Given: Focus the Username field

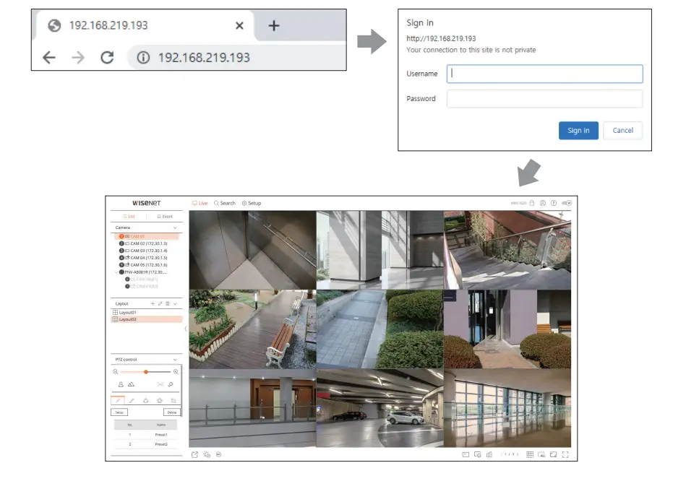Looking at the screenshot, I should (544, 74).
